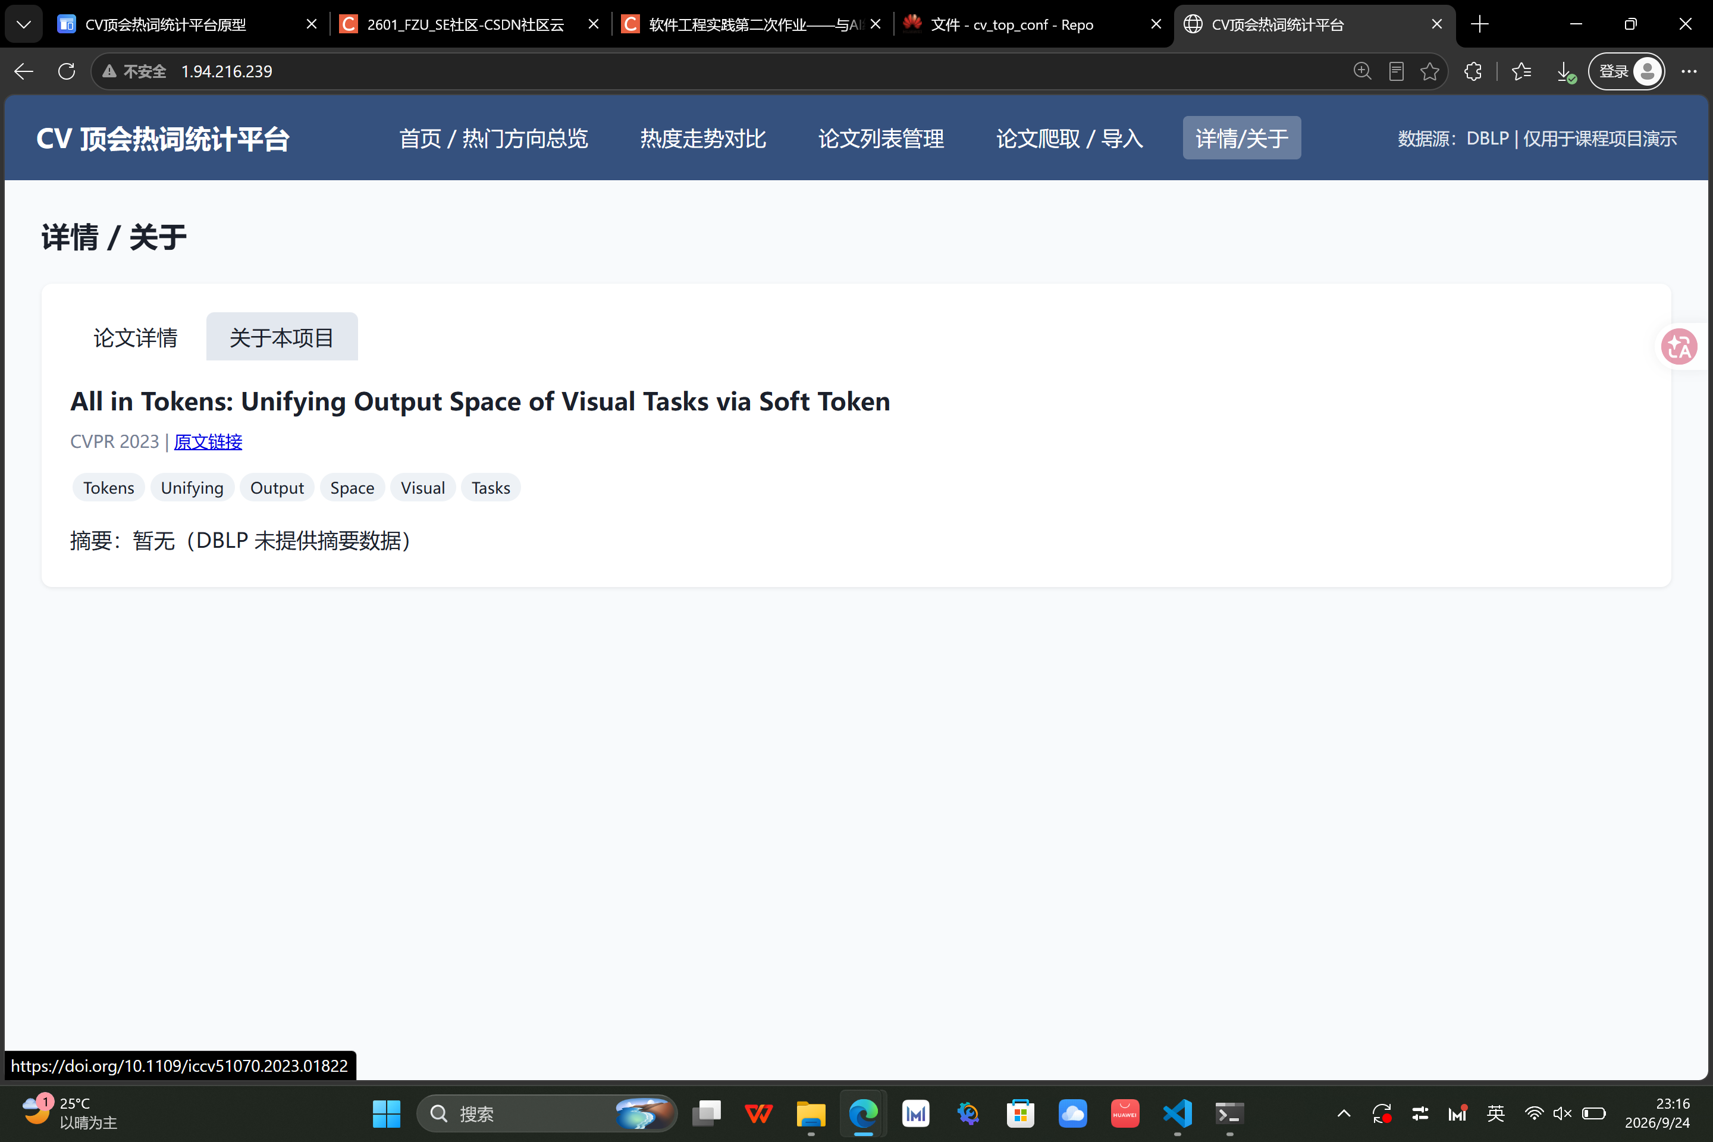Switch to 论文详情 tab
The image size is (1713, 1142).
(136, 337)
